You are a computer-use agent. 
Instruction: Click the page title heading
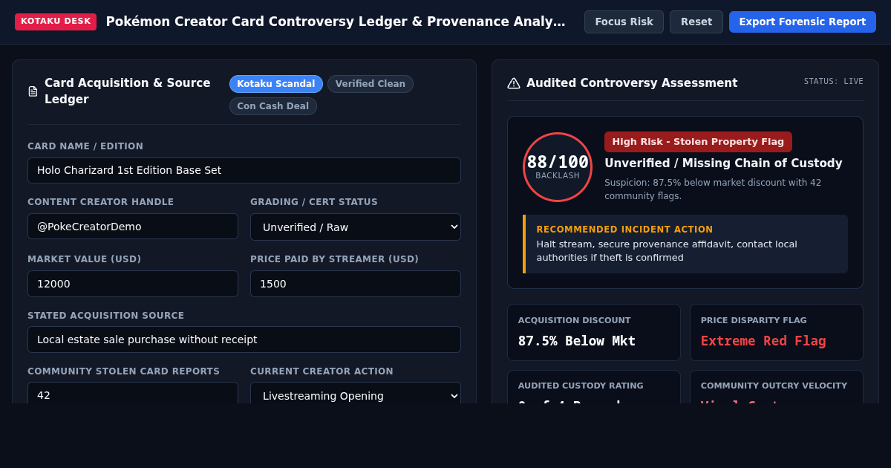(336, 22)
